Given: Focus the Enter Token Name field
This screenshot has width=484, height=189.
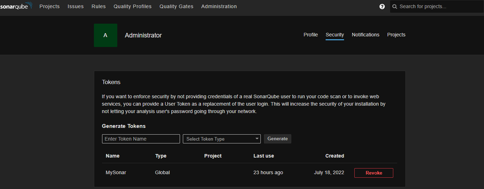Looking at the screenshot, I should [141, 139].
